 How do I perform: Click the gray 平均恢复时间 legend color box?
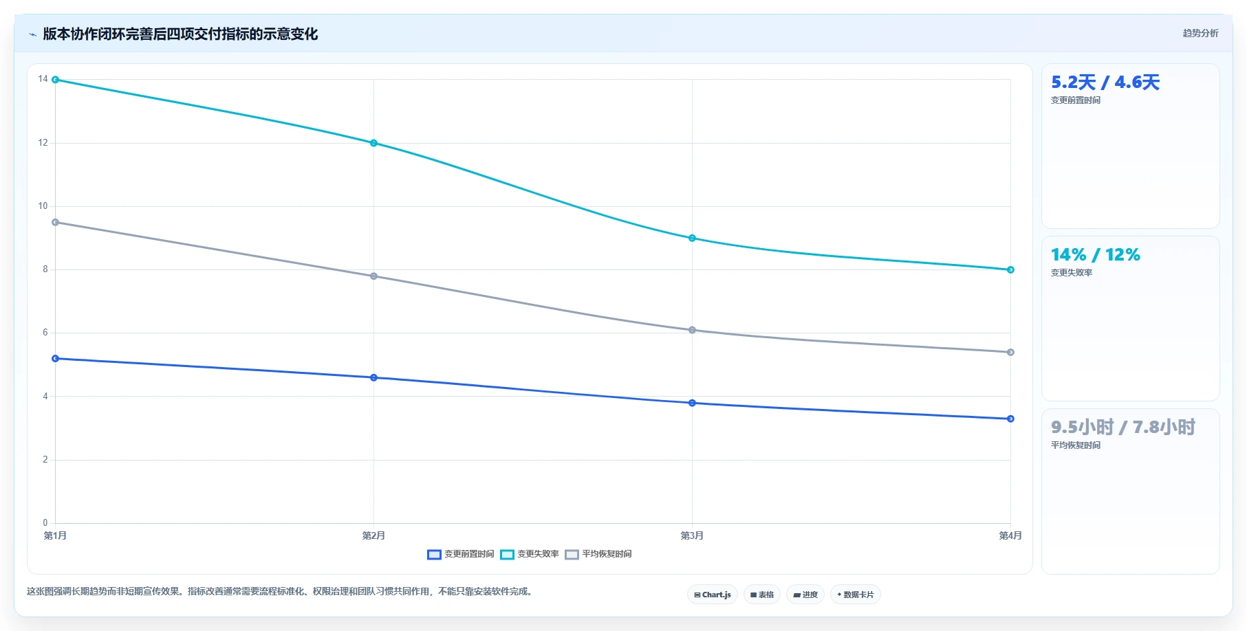click(572, 555)
